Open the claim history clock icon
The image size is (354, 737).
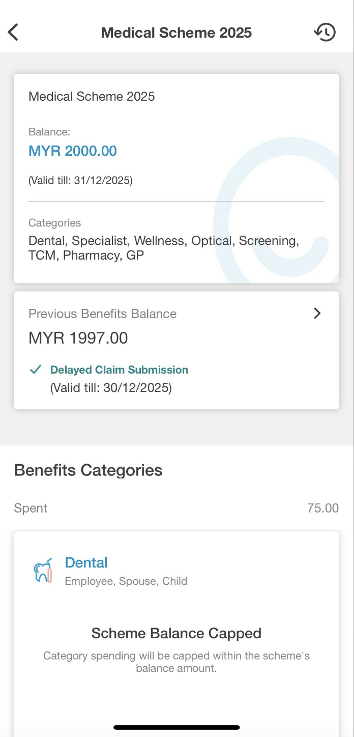pyautogui.click(x=324, y=32)
